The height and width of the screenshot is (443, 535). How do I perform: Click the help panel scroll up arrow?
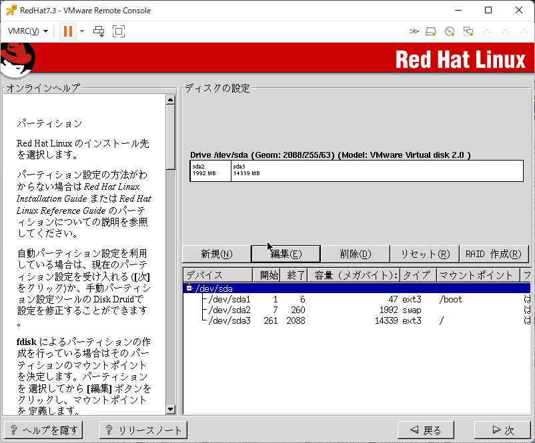tap(171, 99)
